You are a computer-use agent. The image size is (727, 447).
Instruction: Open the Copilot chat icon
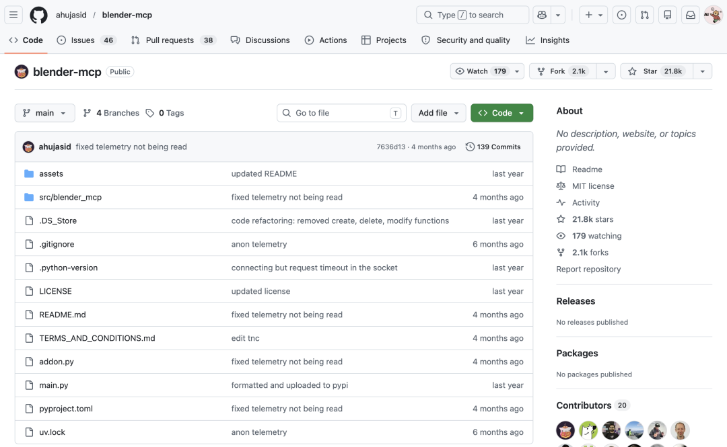tap(541, 15)
